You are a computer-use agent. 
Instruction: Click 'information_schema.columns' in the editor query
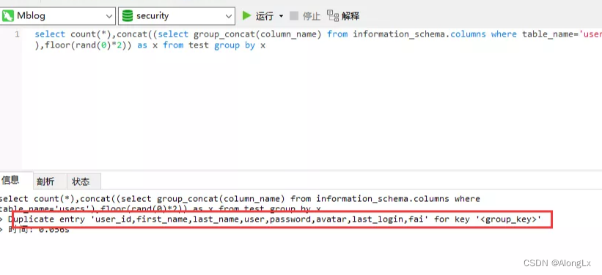point(419,34)
